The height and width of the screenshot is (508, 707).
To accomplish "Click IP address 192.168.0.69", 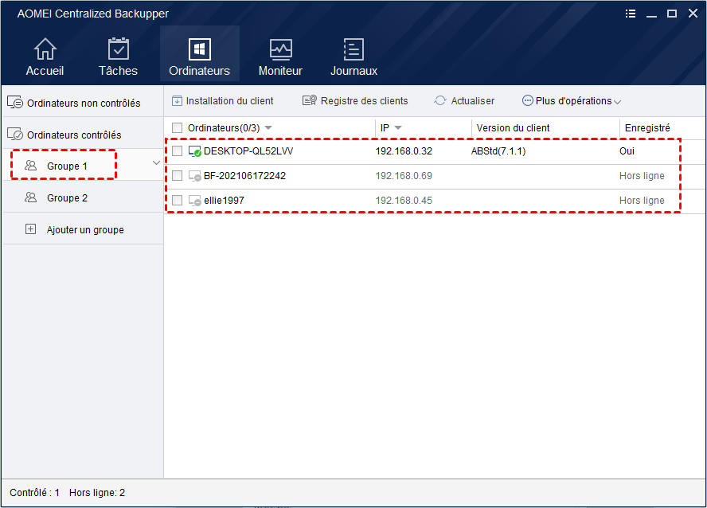I will [404, 176].
